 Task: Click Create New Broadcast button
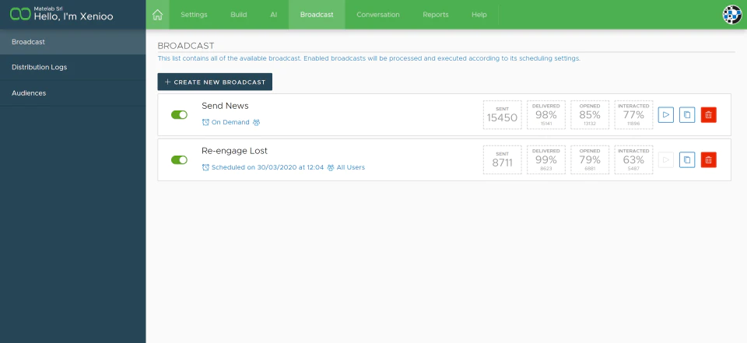click(215, 82)
